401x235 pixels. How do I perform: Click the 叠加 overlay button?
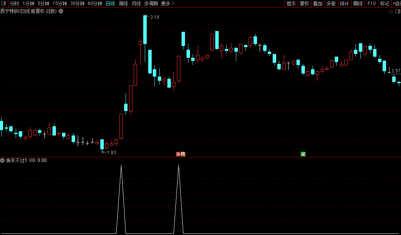[x=318, y=3]
